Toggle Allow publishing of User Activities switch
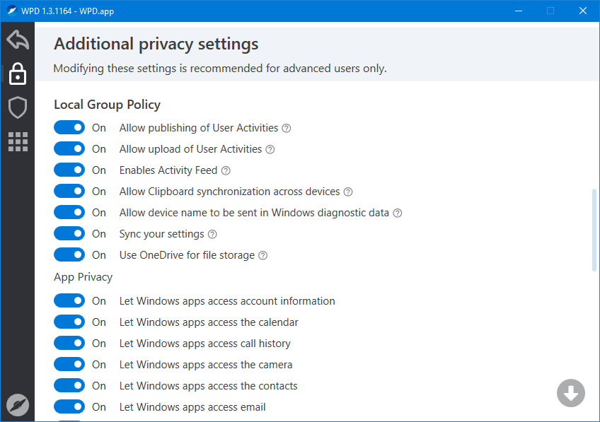 [69, 128]
